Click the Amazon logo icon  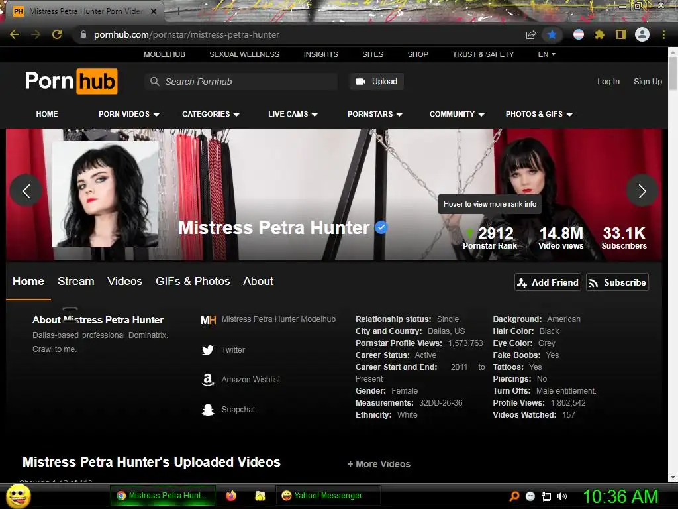pos(208,380)
